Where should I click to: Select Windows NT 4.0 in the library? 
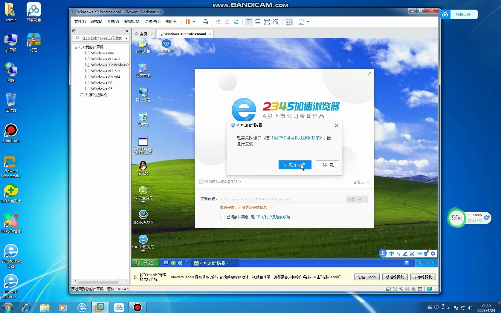(105, 59)
